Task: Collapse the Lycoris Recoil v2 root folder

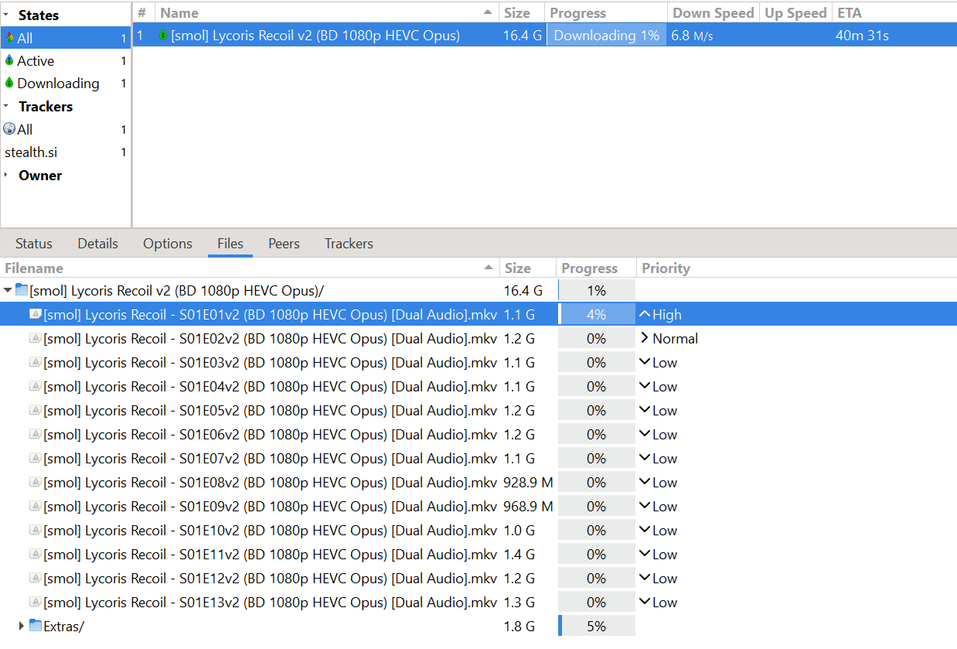Action: (8, 291)
